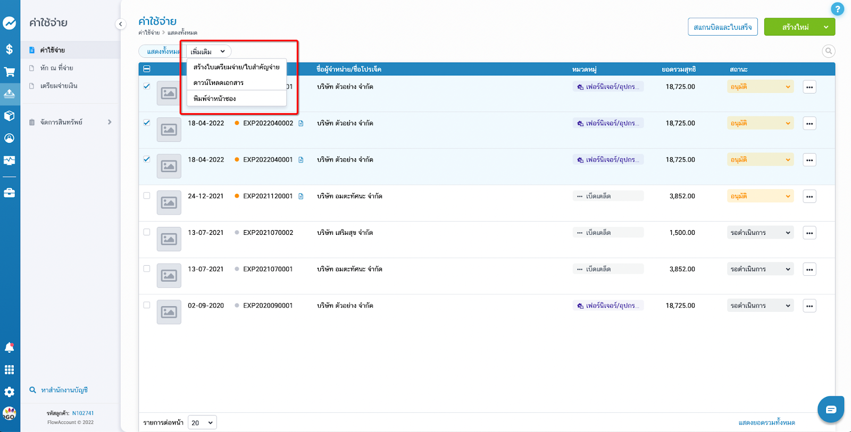Click the document icon beside EXP2022040002
851x432 pixels.
pyautogui.click(x=301, y=123)
